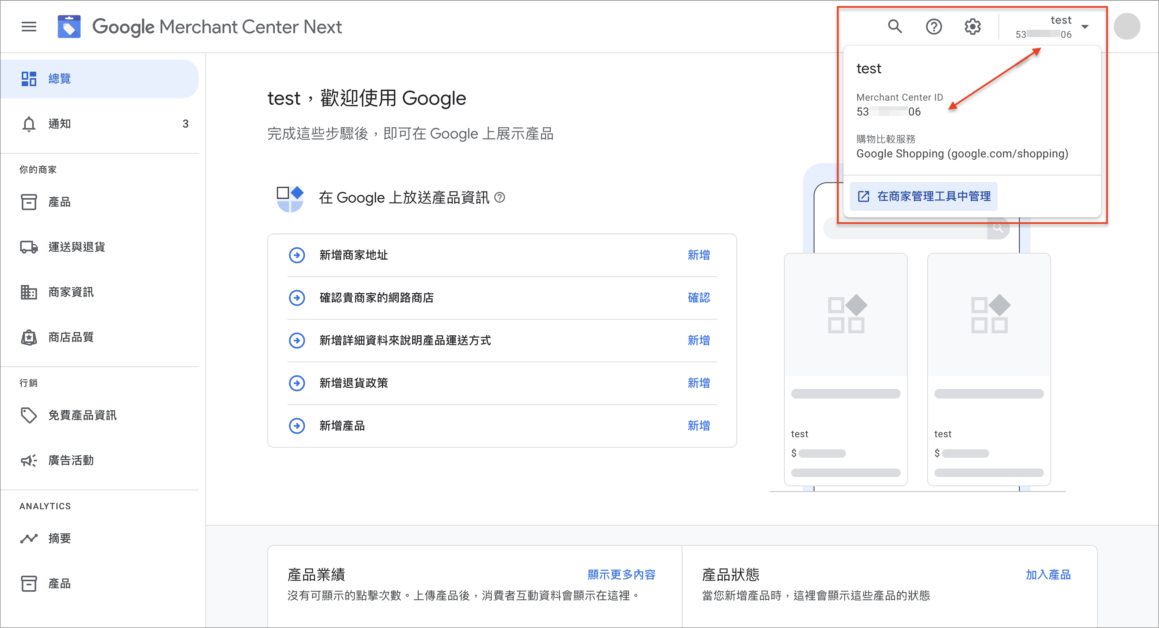Click the 產品 box icon under ANALYTICS
Screen dimensions: 1159x628
(29, 583)
